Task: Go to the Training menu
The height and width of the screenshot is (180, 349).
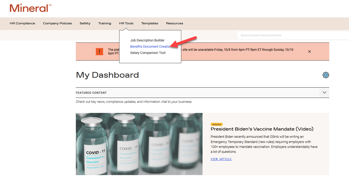Action: click(x=105, y=23)
